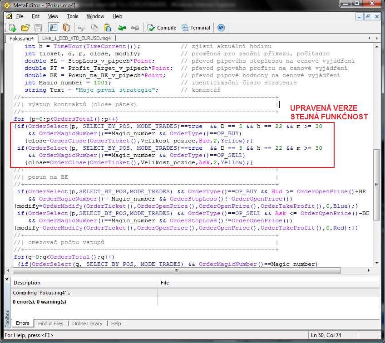Restore the inner document window
385x343 pixels.
[368, 16]
